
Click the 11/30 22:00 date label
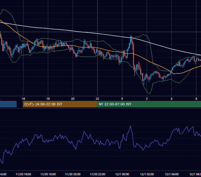pyautogui.click(x=98, y=174)
